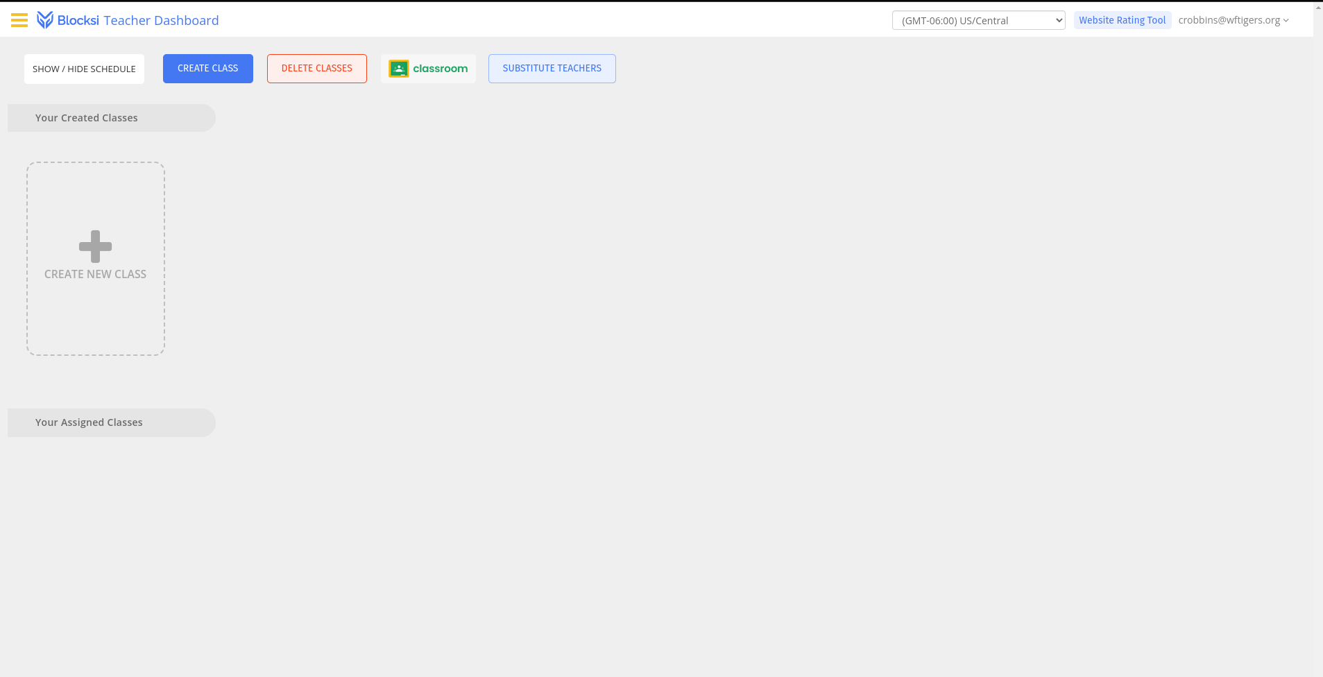Open the yellow hamburger menu

click(19, 20)
